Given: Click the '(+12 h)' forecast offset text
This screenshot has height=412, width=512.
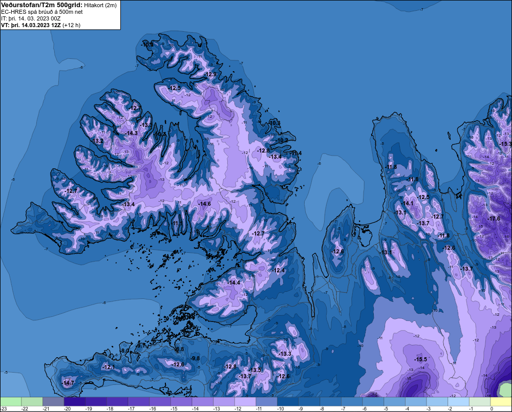Looking at the screenshot, I should pyautogui.click(x=71, y=25).
